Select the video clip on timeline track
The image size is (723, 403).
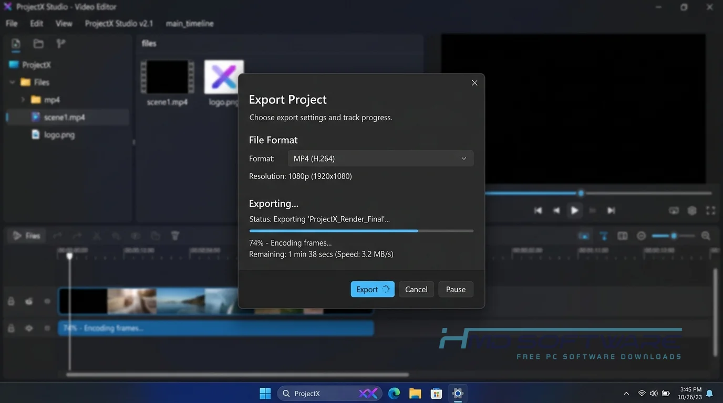[x=216, y=301]
